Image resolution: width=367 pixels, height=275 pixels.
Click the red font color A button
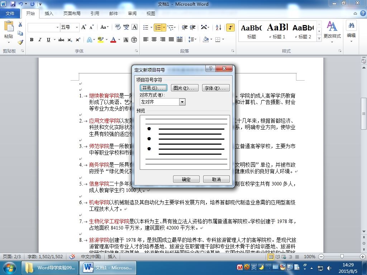click(x=114, y=40)
